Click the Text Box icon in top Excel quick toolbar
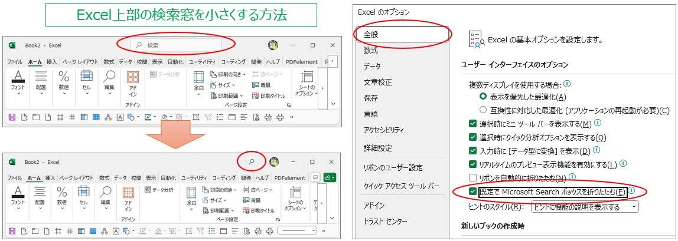Image resolution: width=678 pixels, height=241 pixels. [120, 117]
